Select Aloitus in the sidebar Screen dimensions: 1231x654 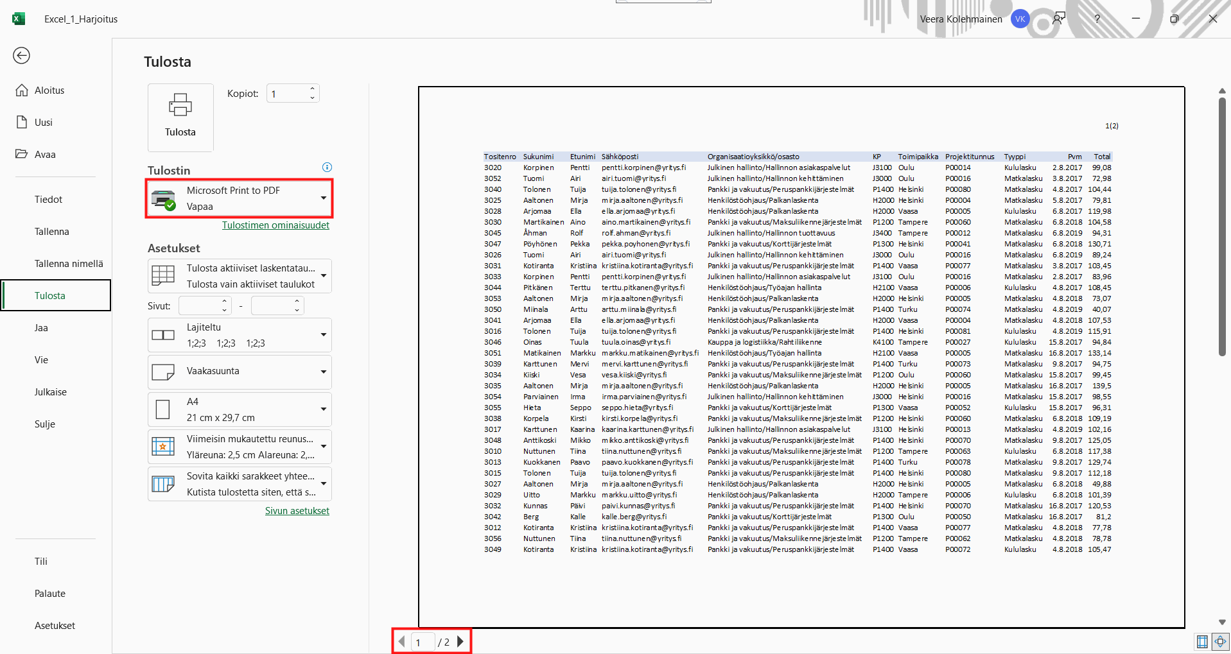coord(49,90)
